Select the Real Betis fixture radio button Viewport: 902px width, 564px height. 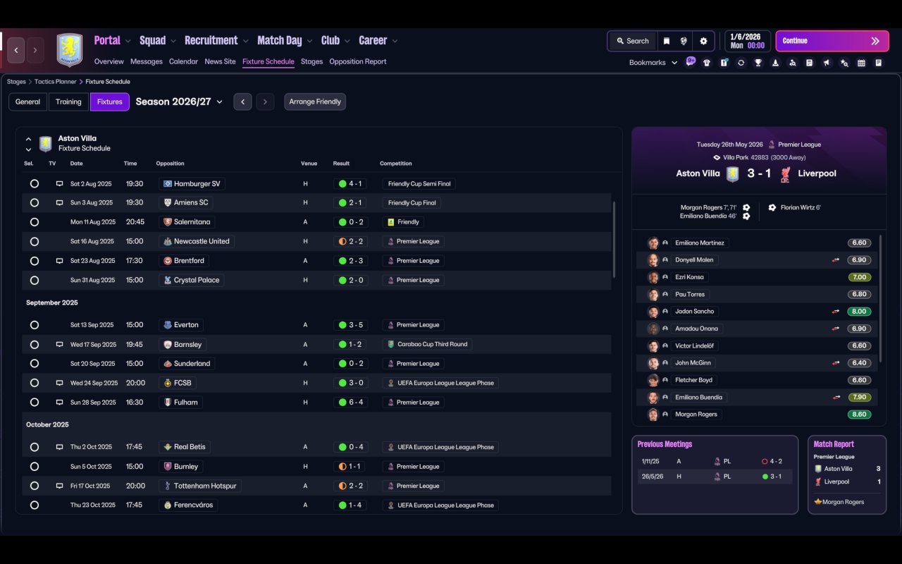coord(35,447)
